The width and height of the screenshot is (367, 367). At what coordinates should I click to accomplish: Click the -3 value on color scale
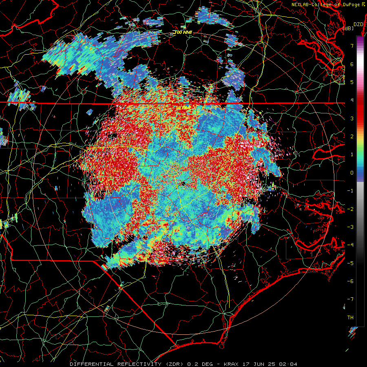point(350,227)
